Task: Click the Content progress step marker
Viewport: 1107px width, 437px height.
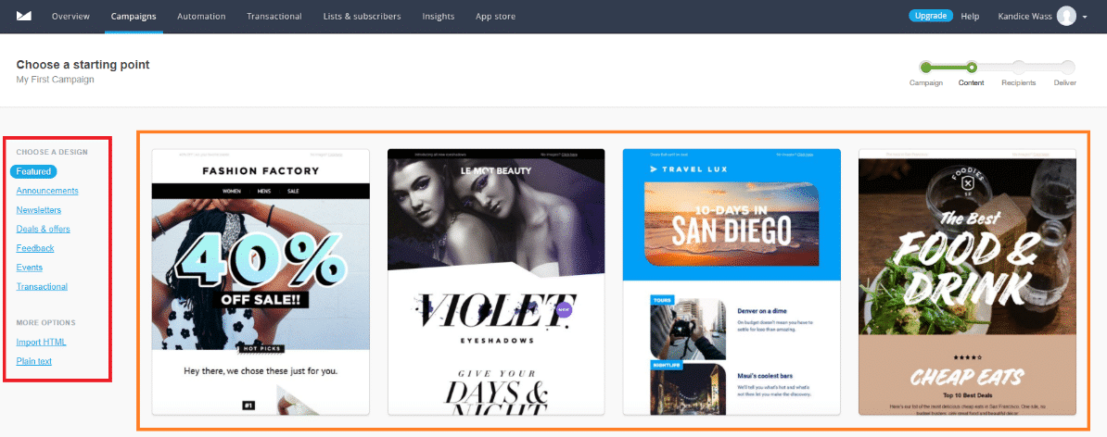Action: point(972,68)
